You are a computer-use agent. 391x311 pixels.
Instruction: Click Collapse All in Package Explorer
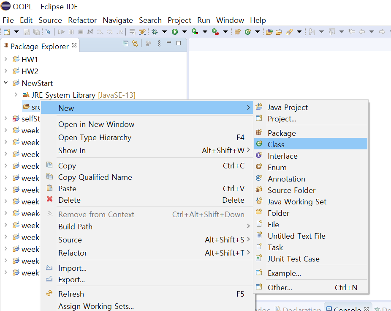(x=126, y=44)
